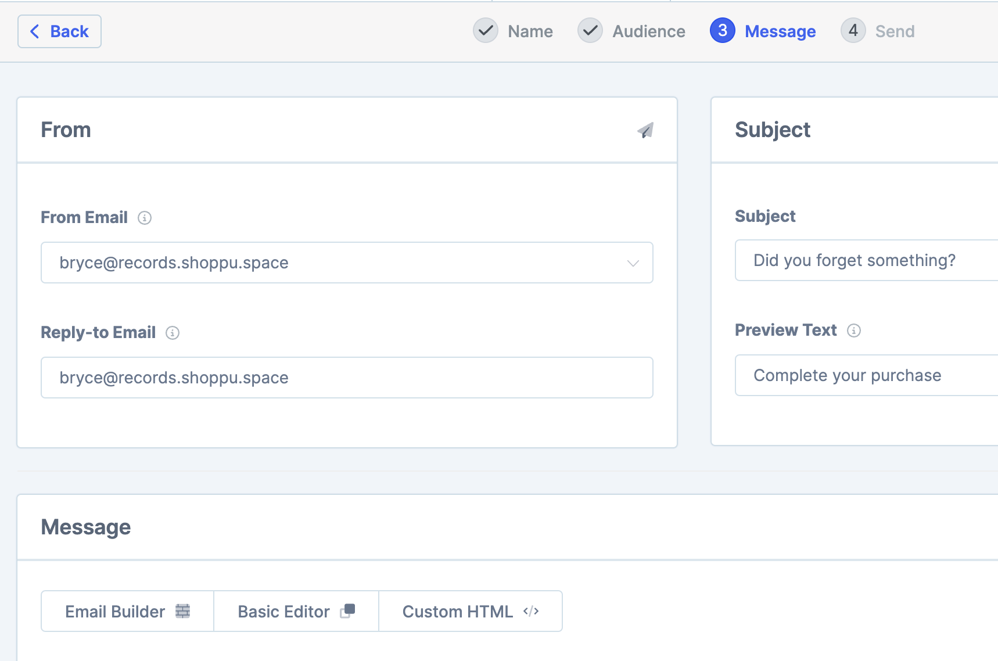Viewport: 998px width, 661px height.
Task: Expand From Email list via chevron arrow
Action: [633, 263]
